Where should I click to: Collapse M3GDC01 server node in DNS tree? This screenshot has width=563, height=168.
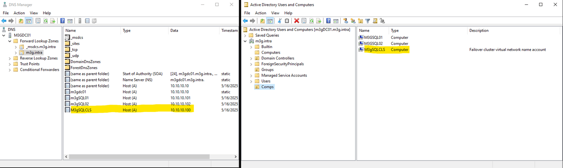point(4,35)
